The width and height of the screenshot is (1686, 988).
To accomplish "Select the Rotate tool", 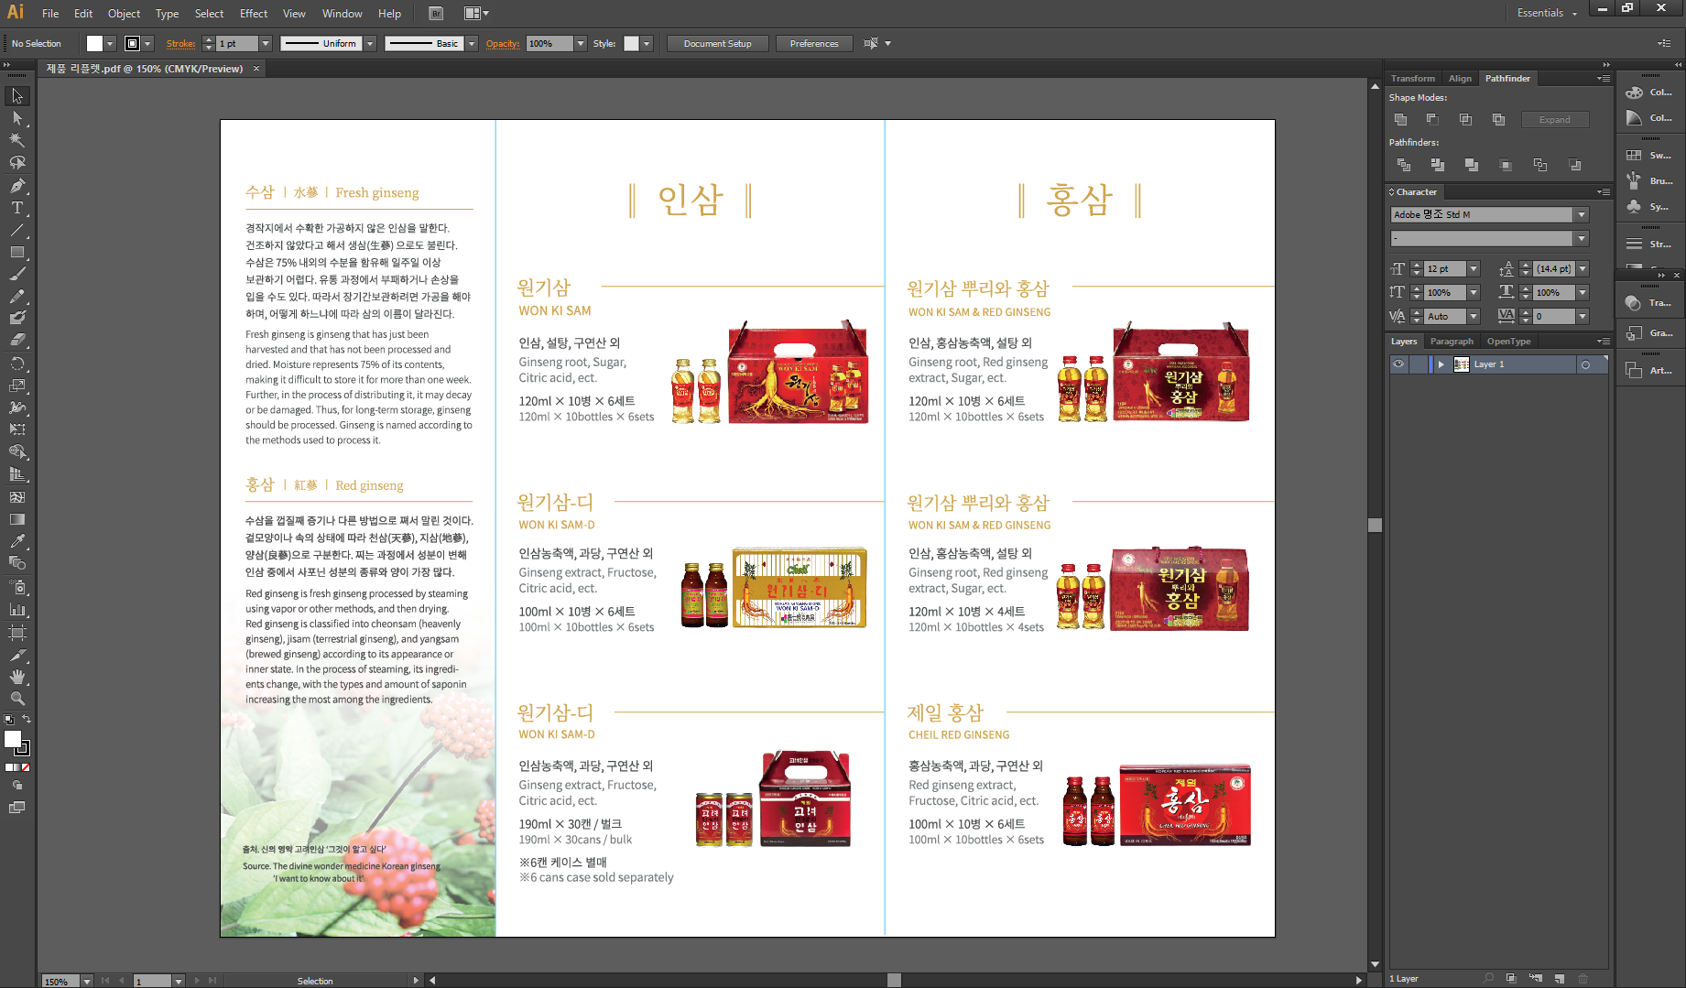I will tap(17, 363).
